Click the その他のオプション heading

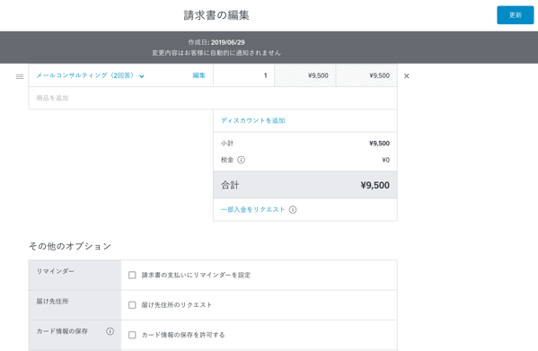point(70,246)
